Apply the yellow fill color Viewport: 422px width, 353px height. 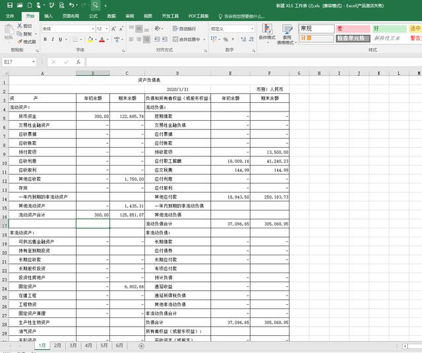click(x=90, y=40)
